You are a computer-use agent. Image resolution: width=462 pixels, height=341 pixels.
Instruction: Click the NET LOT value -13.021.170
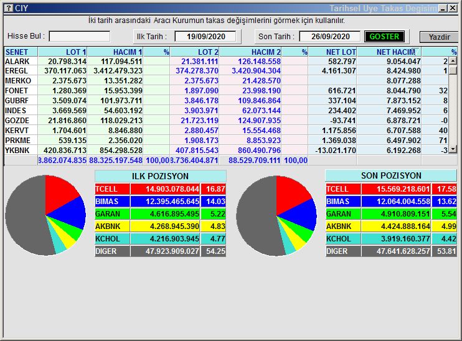click(x=336, y=151)
